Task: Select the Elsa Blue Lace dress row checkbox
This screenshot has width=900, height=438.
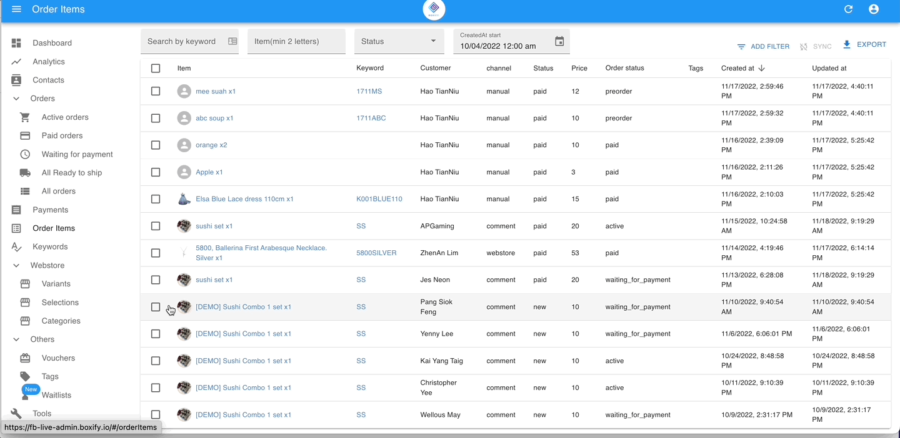Action: pos(156,199)
